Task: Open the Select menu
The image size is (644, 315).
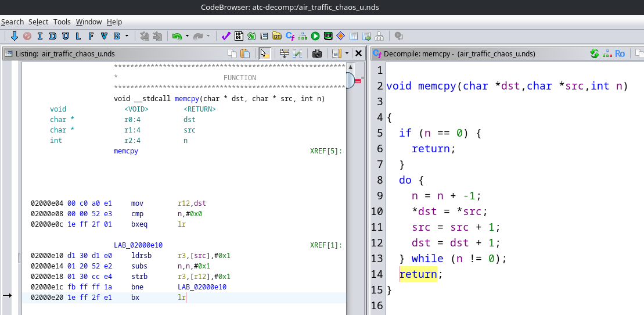Action: click(x=38, y=22)
